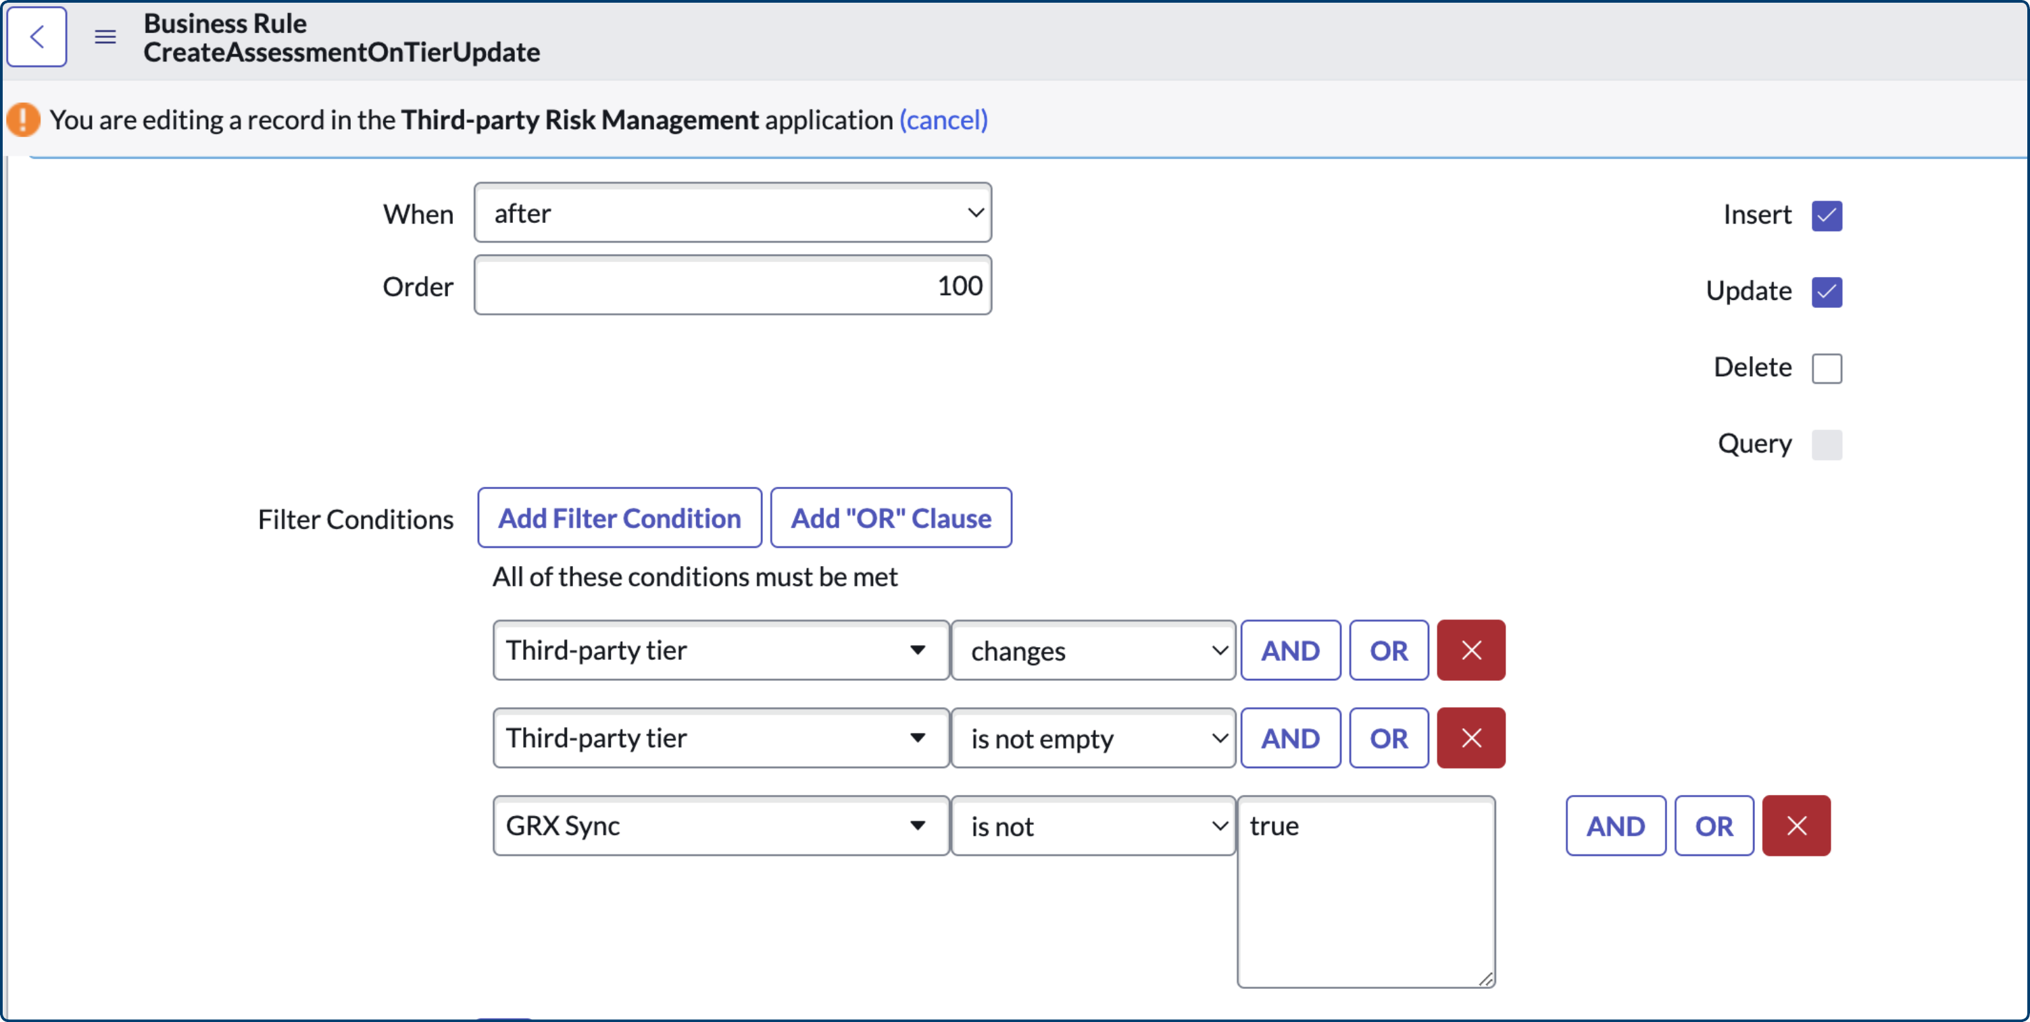Viewport: 2030px width, 1022px height.
Task: Click Add "OR" Clause
Action: click(891, 517)
